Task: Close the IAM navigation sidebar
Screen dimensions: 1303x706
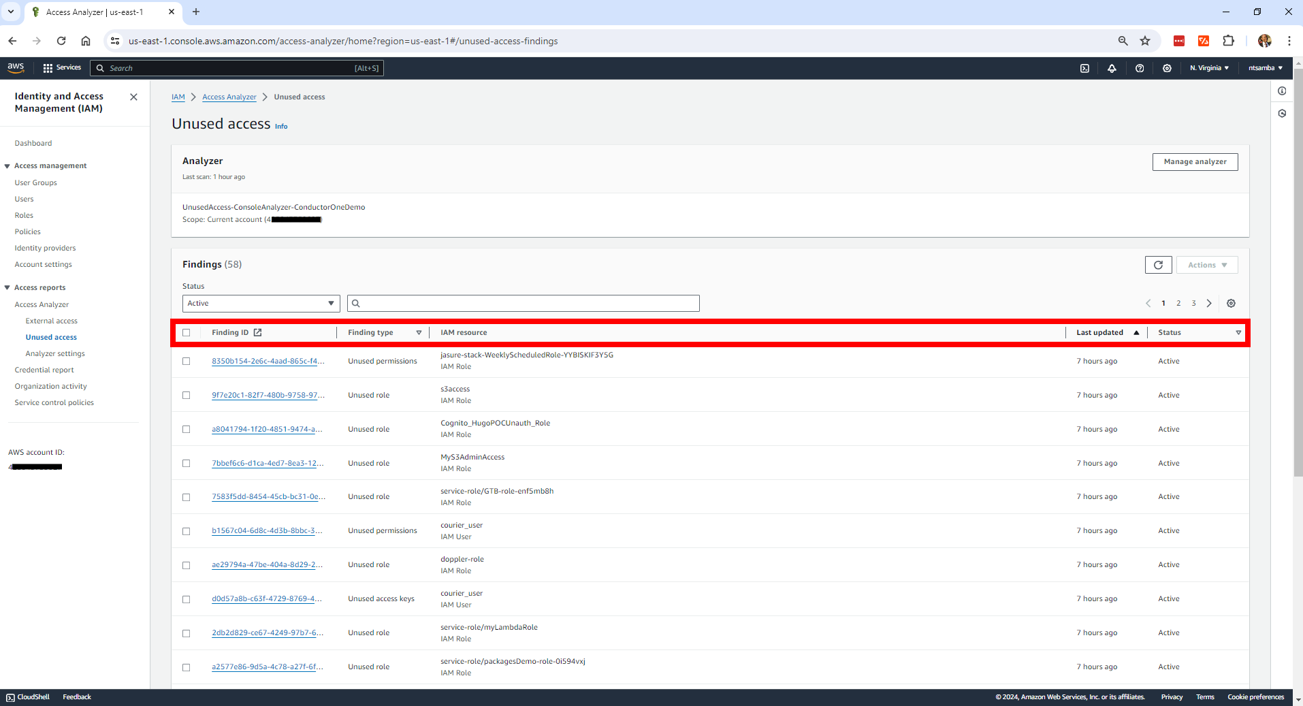Action: point(133,97)
